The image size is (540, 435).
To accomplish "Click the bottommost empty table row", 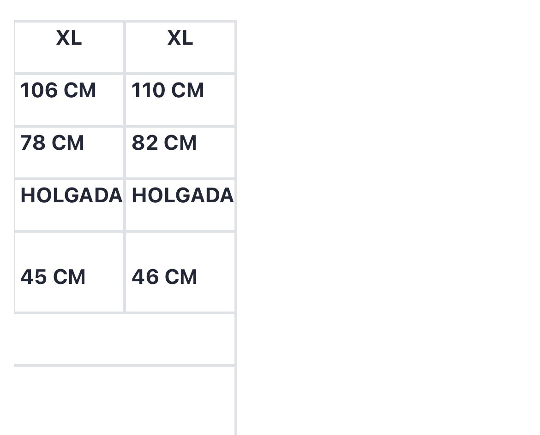I will (x=124, y=401).
